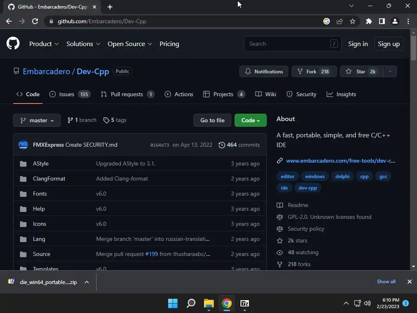Open the Extensions puzzle icon
The width and height of the screenshot is (417, 313).
pyautogui.click(x=369, y=21)
